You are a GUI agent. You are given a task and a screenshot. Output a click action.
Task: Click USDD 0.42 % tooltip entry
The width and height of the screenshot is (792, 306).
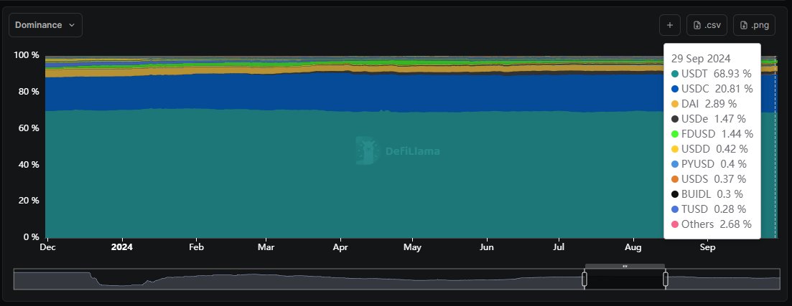709,149
